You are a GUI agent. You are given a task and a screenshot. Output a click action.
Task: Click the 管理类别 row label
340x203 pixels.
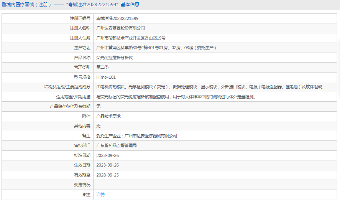(x=82, y=67)
